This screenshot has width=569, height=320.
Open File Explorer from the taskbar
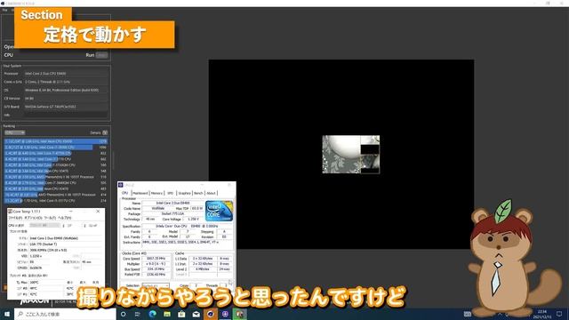pyautogui.click(x=167, y=314)
